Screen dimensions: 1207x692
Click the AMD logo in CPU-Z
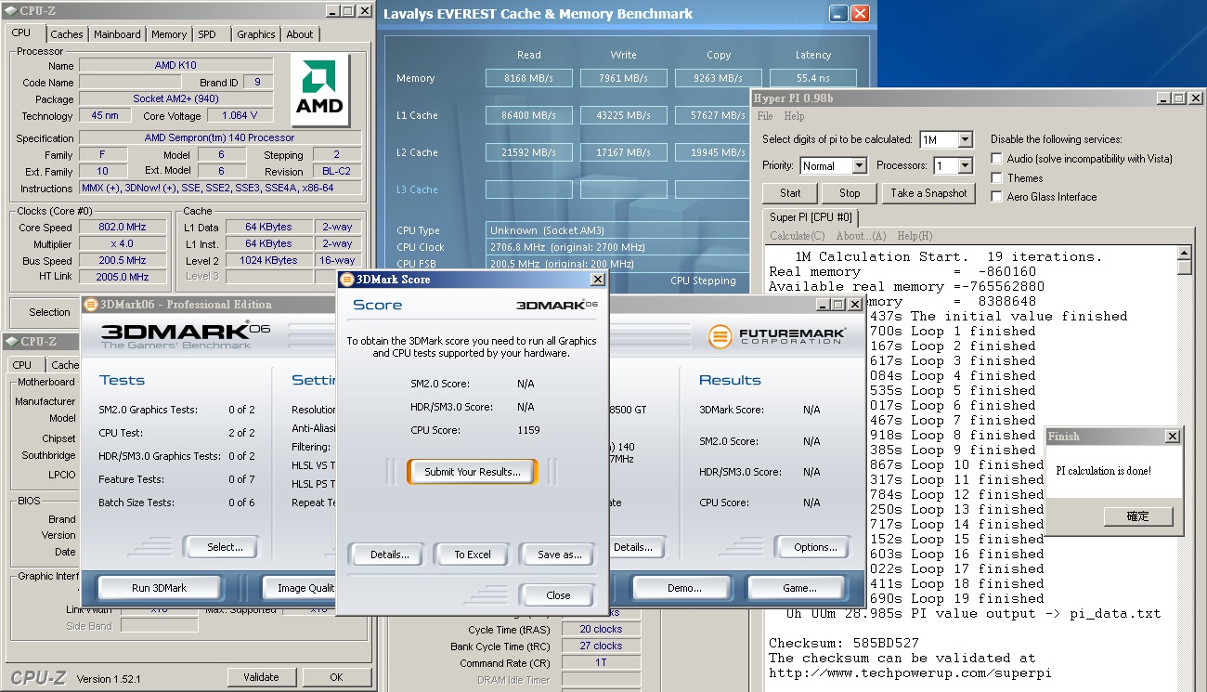coord(319,90)
